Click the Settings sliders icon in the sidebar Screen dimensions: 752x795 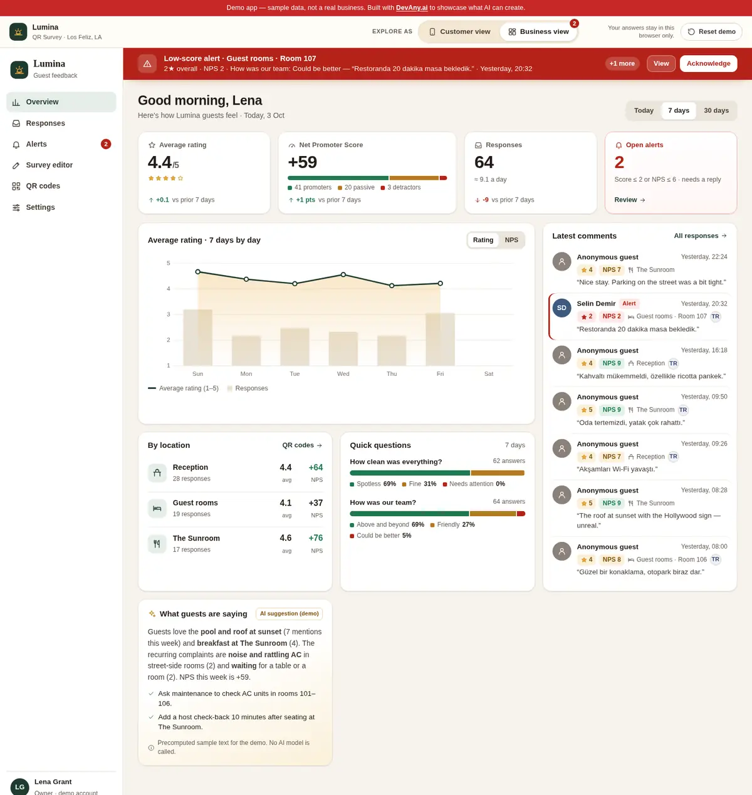coord(16,207)
